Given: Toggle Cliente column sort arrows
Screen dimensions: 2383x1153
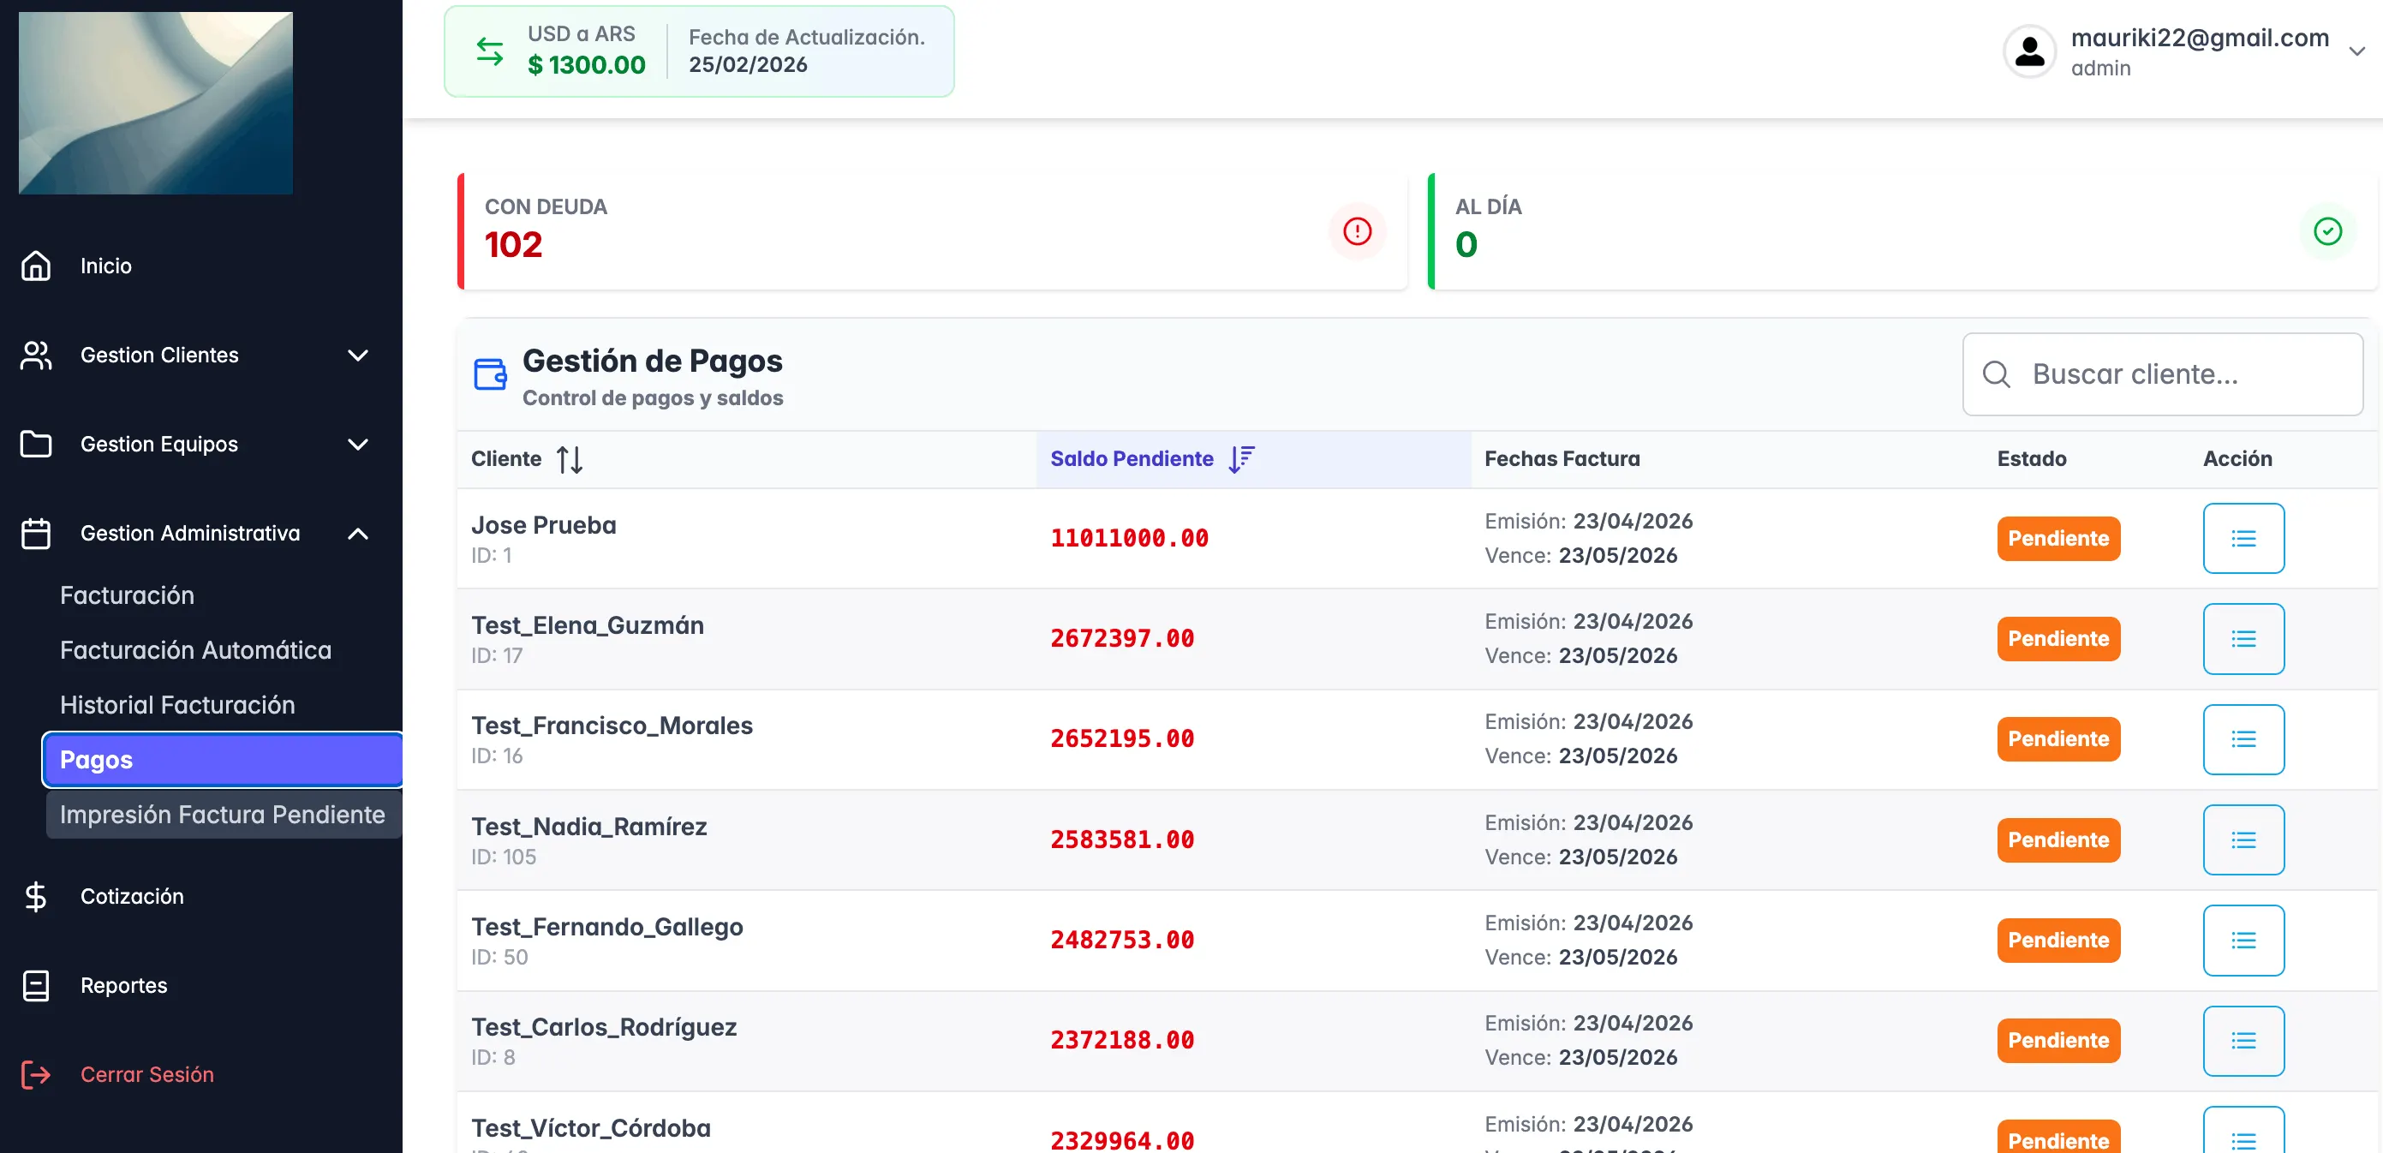Looking at the screenshot, I should [569, 459].
